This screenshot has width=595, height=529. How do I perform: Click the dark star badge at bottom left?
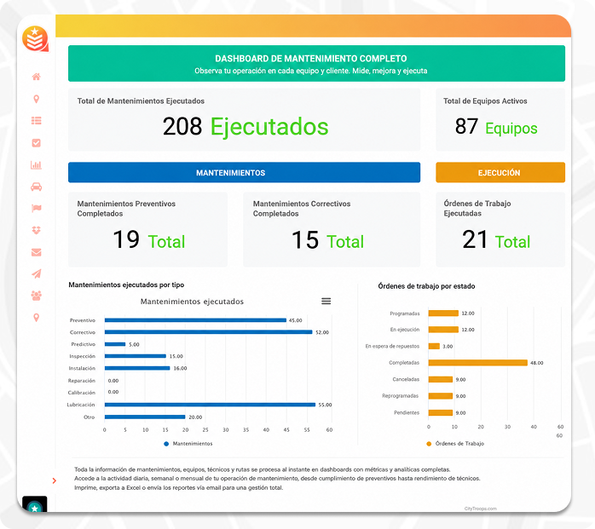(x=35, y=505)
